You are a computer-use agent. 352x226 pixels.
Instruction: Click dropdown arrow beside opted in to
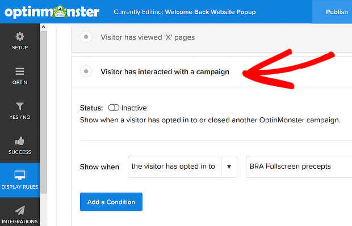pos(229,167)
